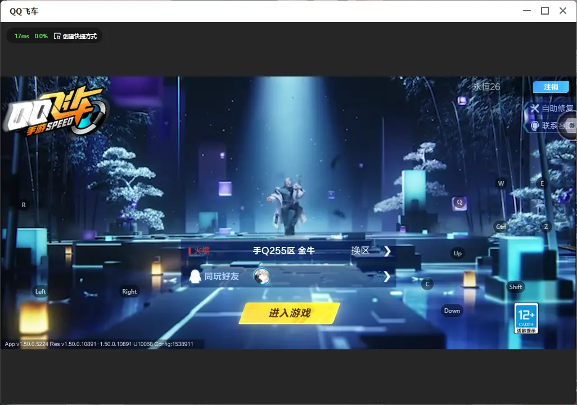Open 联系客服 customer service
Viewport: 577px width, 405px height.
[x=551, y=126]
